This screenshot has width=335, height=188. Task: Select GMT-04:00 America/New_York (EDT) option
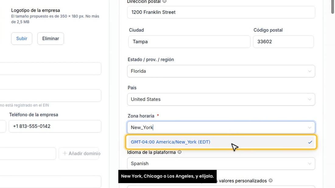coord(221,142)
